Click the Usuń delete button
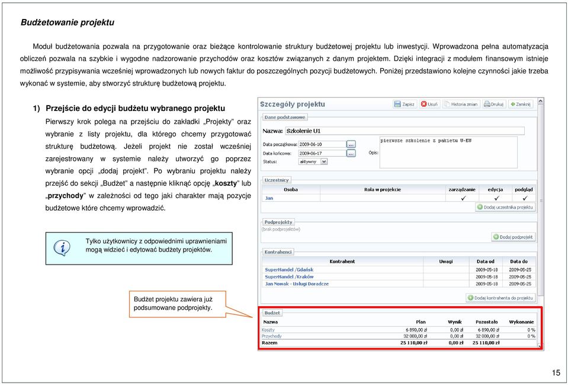 pos(429,104)
